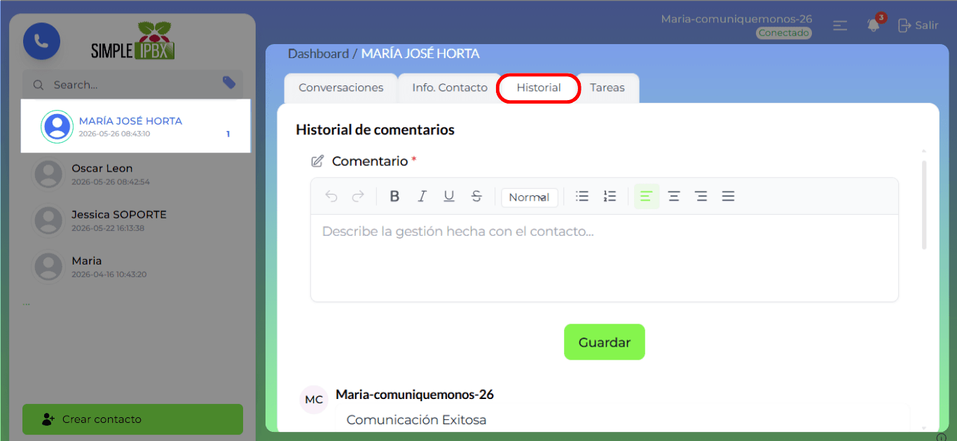Screen dimensions: 957x441
Task: Click timestamp 2026-04-16 10:43:20
Action: pos(109,274)
